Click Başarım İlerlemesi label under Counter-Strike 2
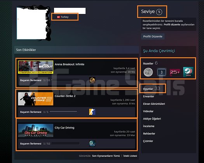Image resolution: width=204 pixels, height=163 pixels. (31, 112)
